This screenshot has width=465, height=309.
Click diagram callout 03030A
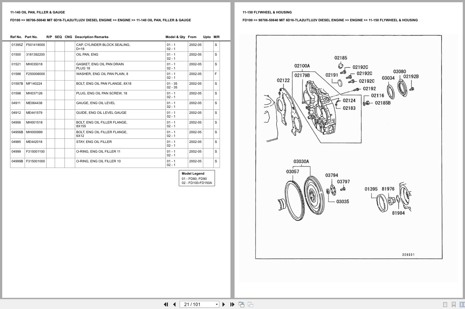point(301,162)
